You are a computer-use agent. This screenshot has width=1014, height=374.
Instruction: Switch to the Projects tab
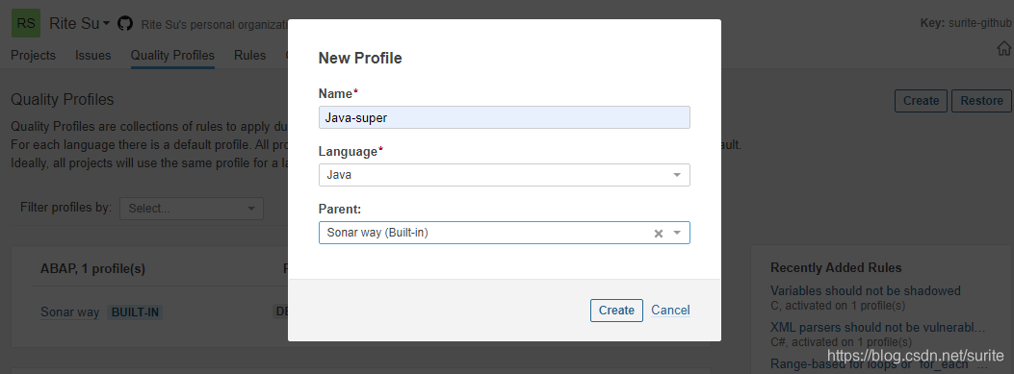pyautogui.click(x=33, y=56)
